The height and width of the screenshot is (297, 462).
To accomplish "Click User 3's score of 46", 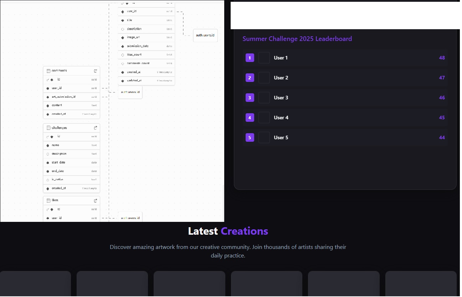I will tap(442, 98).
